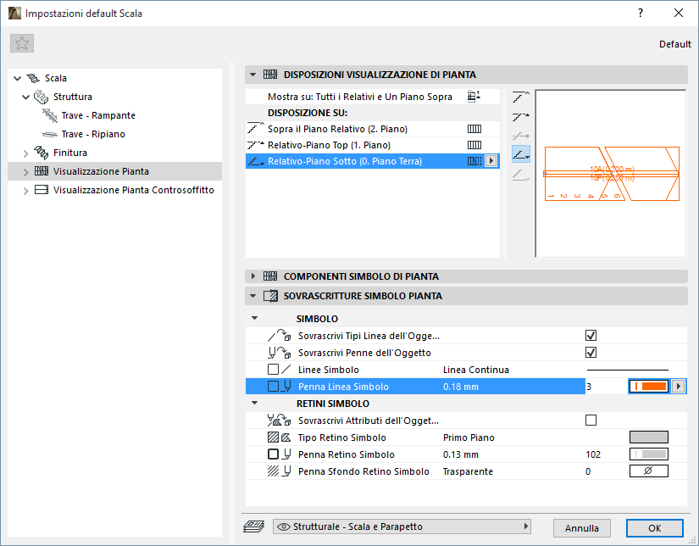Screen dimensions: 699x546
Task: Select Trave - Rampante item
Action: pyautogui.click(x=98, y=115)
